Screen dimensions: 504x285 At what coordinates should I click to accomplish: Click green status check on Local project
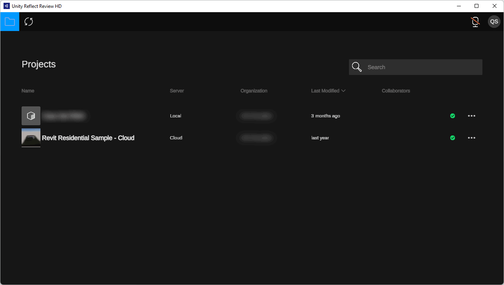[x=453, y=116]
